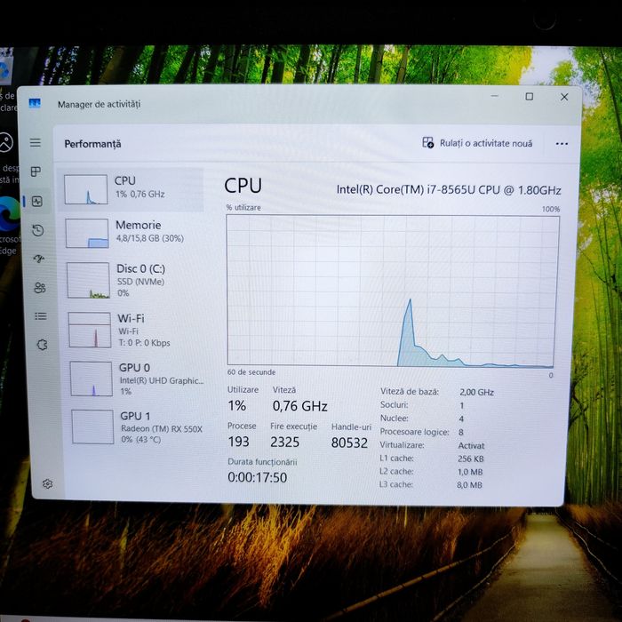
Task: Open the Processes page icon
Action: [x=36, y=171]
